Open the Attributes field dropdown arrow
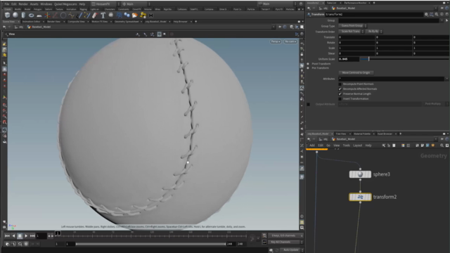 tap(446, 79)
